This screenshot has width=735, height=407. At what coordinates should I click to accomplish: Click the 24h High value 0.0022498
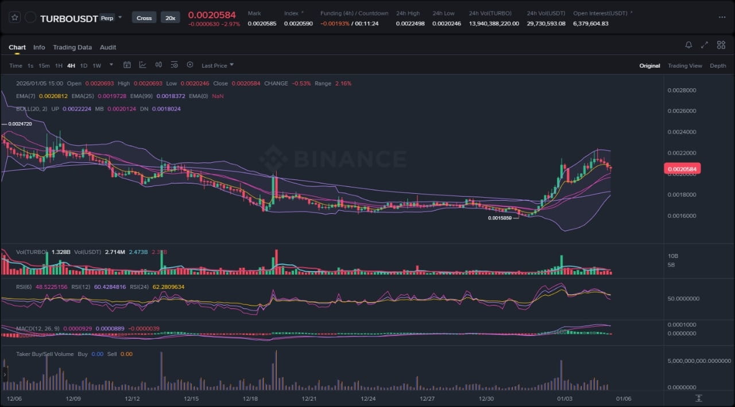[x=411, y=24]
